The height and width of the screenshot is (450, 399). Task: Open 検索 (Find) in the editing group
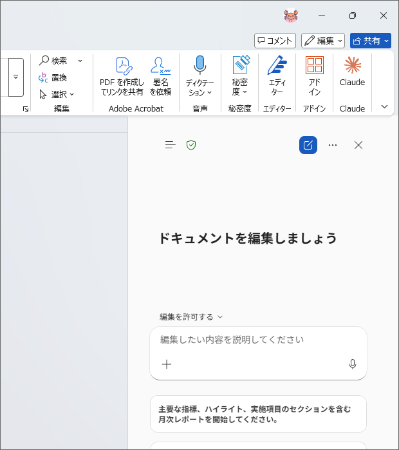(x=54, y=61)
